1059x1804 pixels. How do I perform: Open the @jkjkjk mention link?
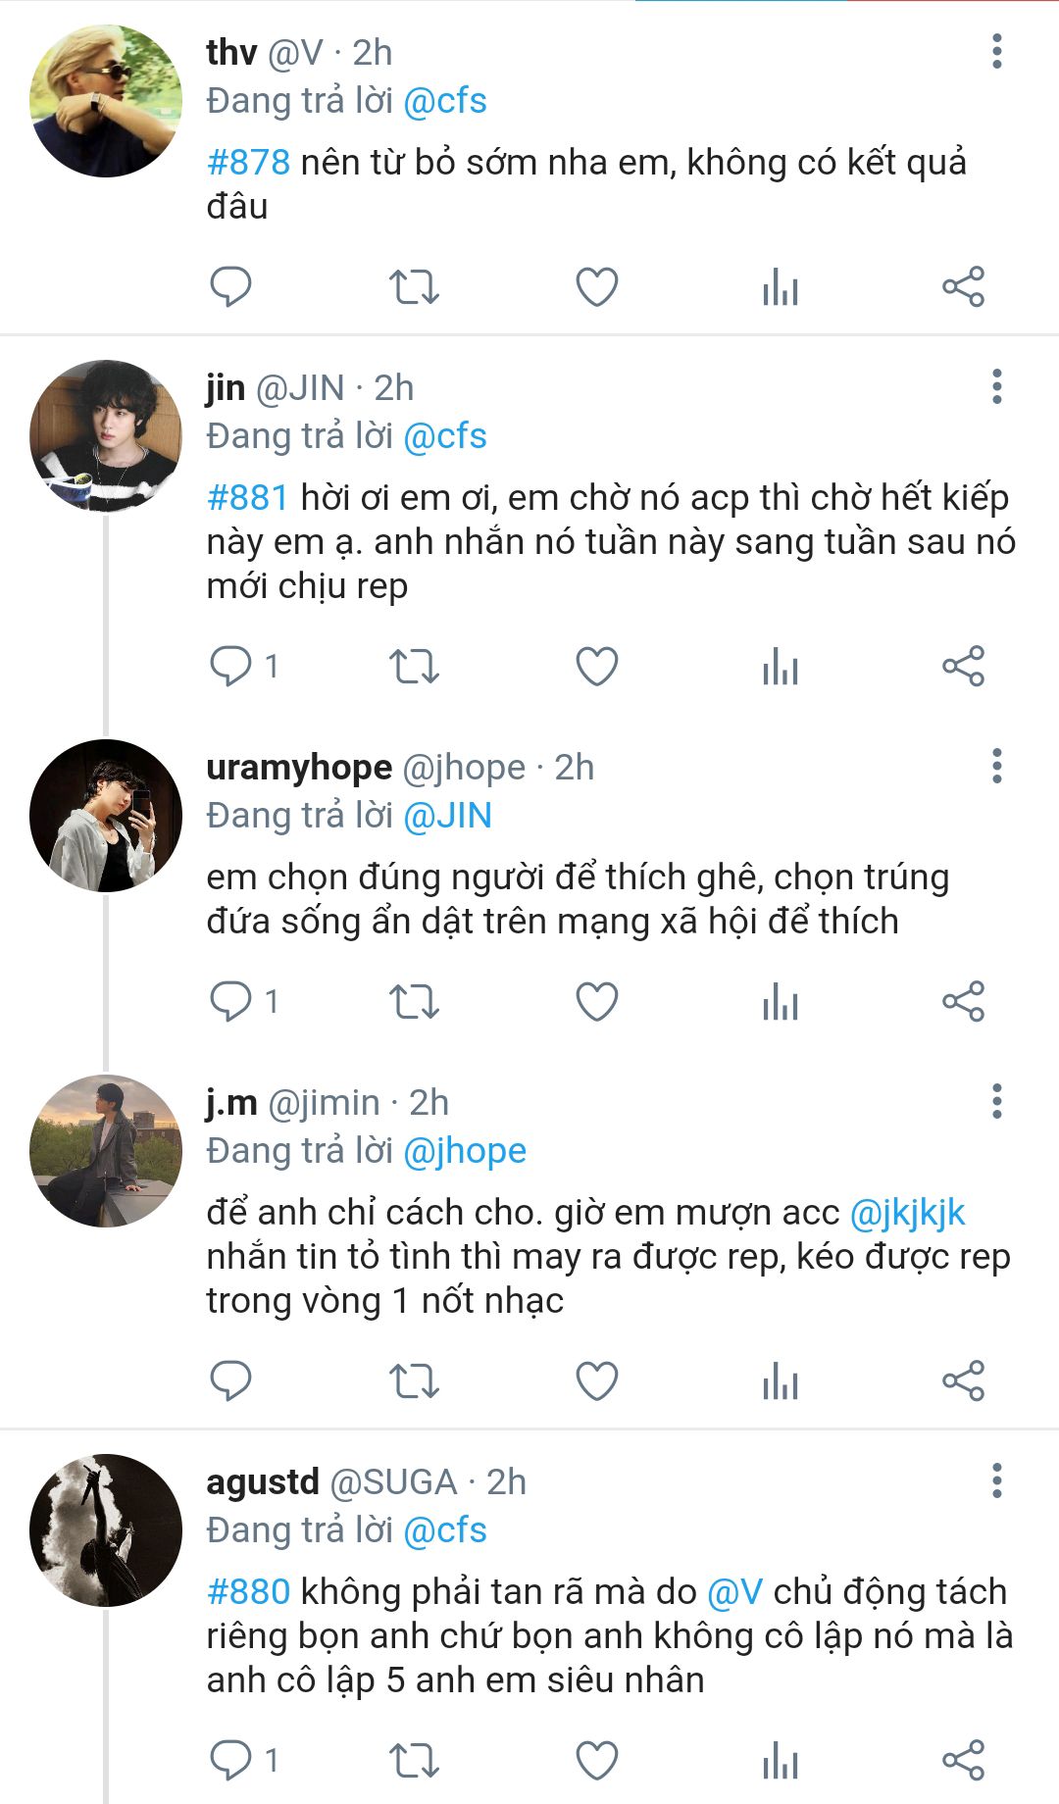[907, 1213]
